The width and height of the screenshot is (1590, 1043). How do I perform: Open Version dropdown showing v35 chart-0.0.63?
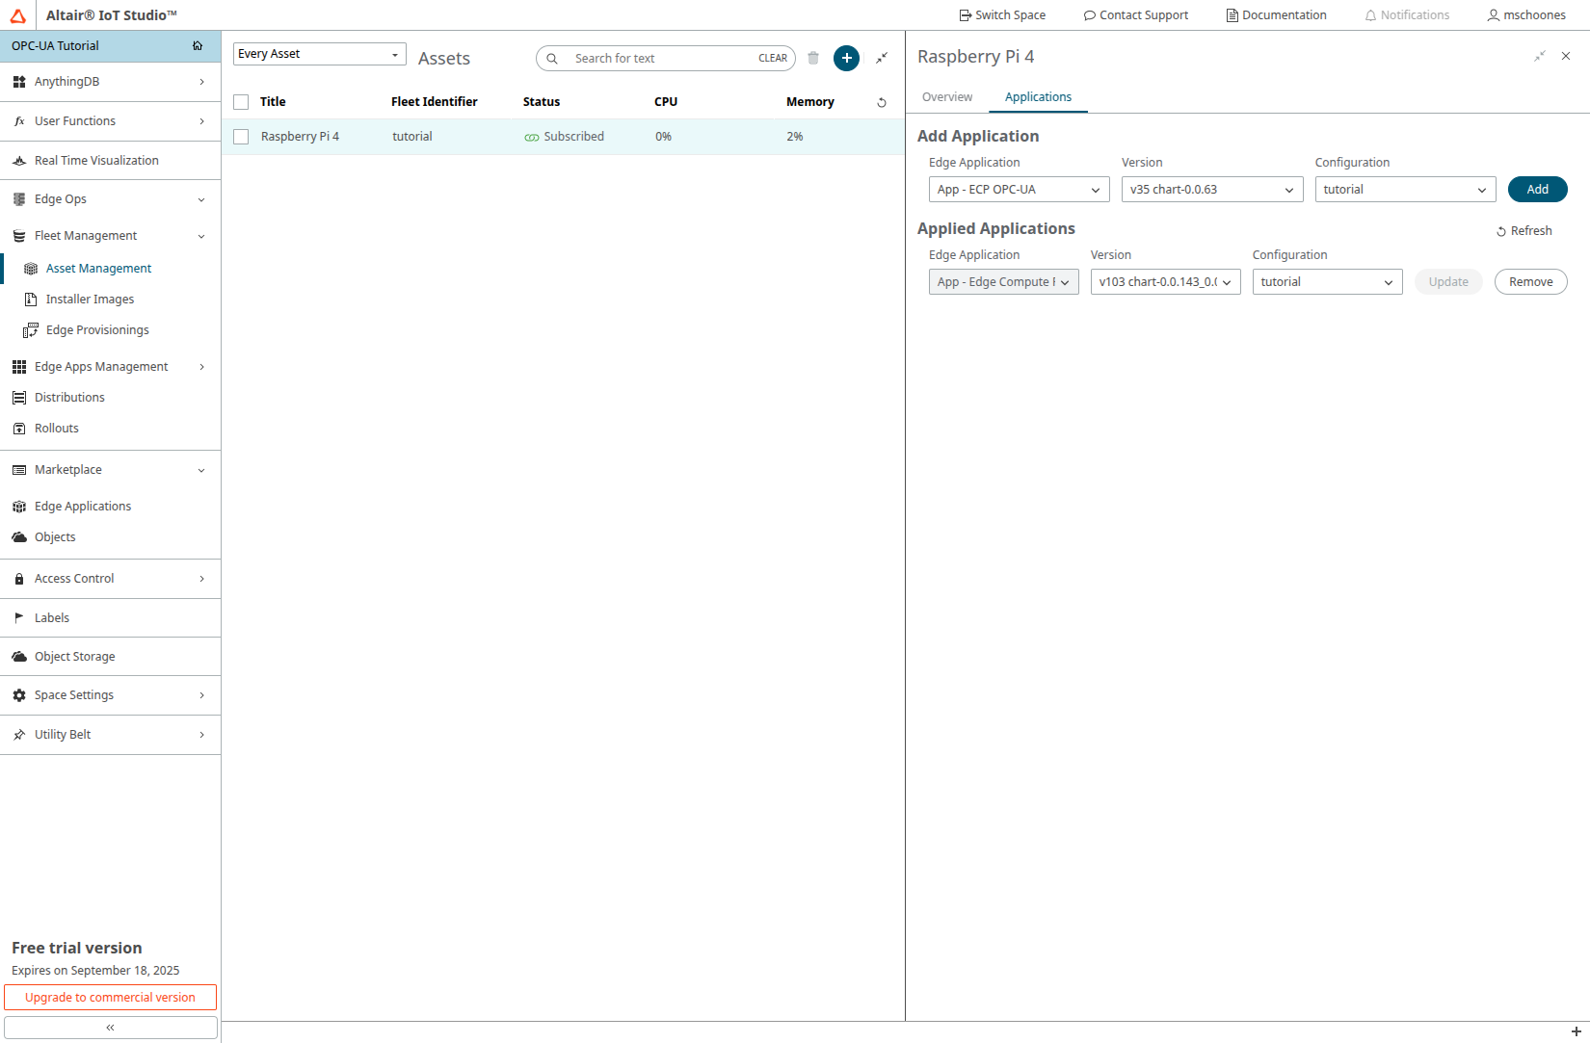click(x=1212, y=190)
